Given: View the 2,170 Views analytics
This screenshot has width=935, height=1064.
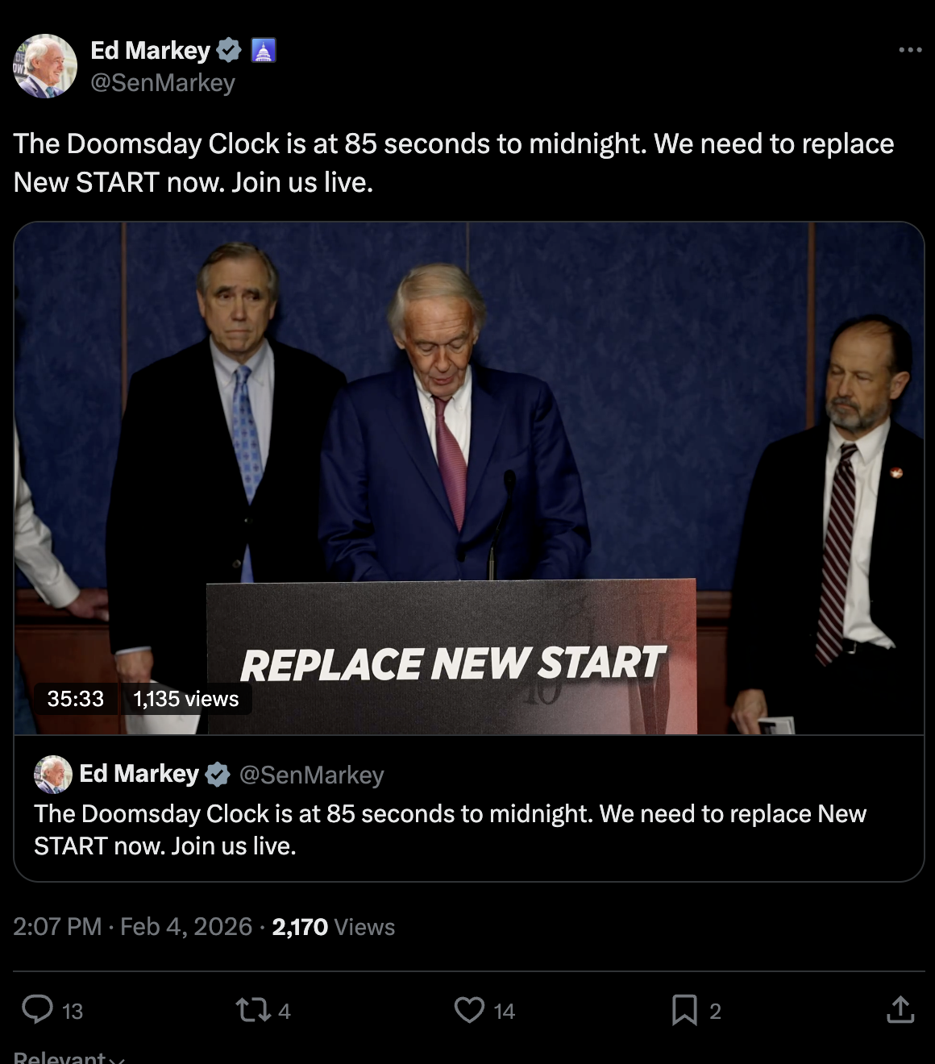Looking at the screenshot, I should tap(333, 927).
